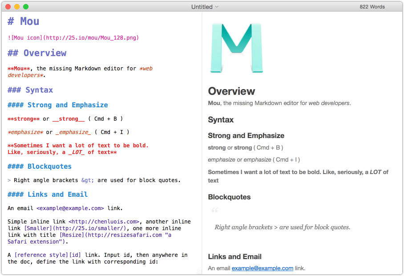
Task: Click 'Strong and Emphasize' heading in preview
Action: pos(246,136)
